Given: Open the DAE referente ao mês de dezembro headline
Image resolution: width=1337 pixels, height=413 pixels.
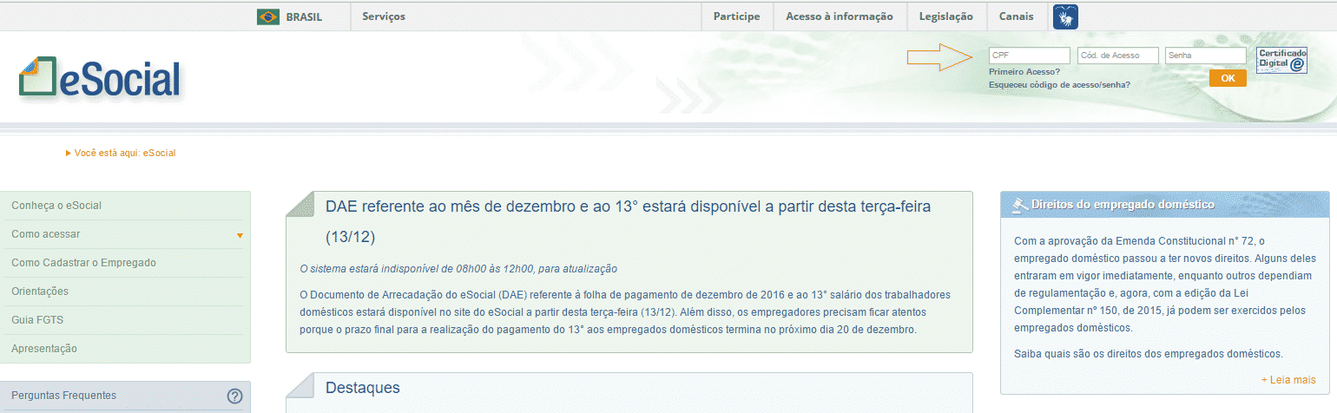Looking at the screenshot, I should (x=627, y=221).
